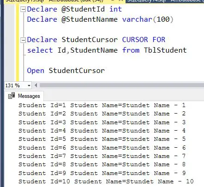Place cursor on the Open StudentCursor line

[66, 71]
